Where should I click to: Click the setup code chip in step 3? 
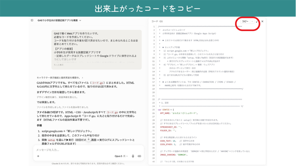click(x=51, y=140)
